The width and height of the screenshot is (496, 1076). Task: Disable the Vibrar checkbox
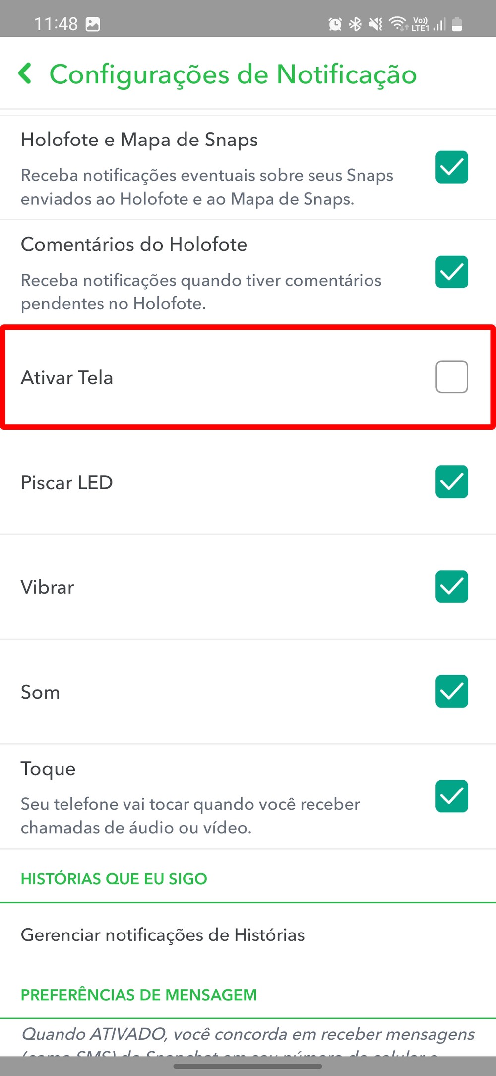[451, 586]
